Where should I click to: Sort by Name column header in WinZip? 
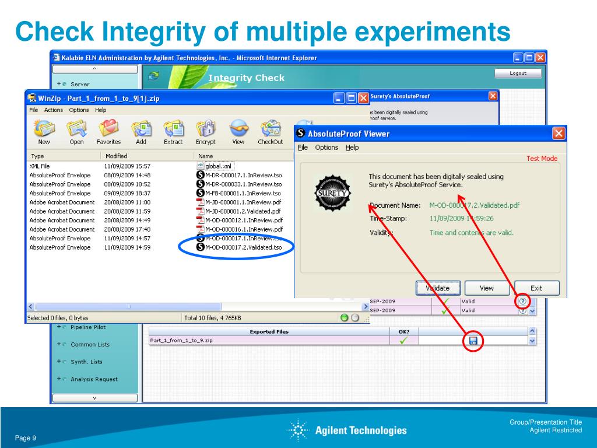[x=244, y=156]
